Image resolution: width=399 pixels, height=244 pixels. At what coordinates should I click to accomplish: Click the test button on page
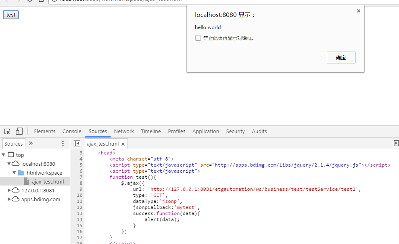10,15
